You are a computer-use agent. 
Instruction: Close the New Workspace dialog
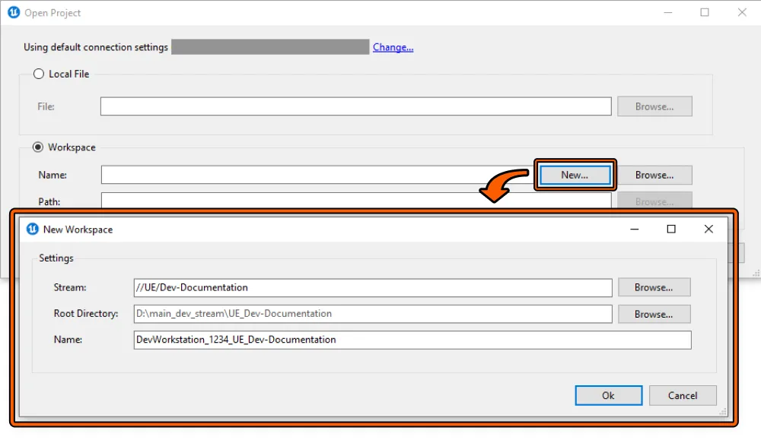coord(708,229)
